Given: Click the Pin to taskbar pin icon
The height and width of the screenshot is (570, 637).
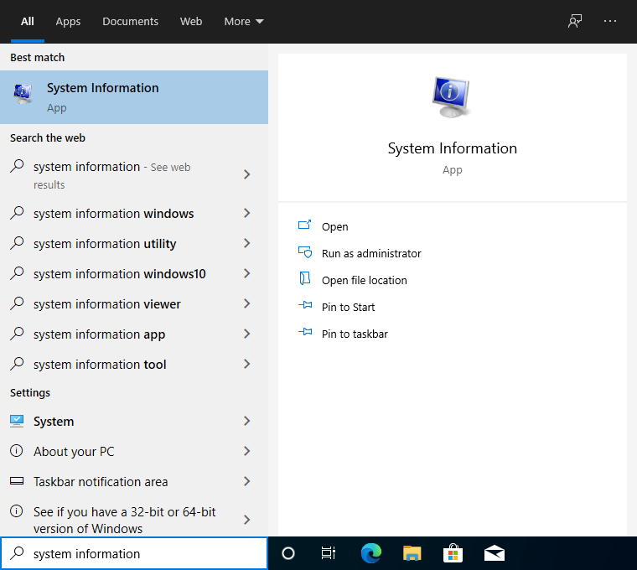Looking at the screenshot, I should click(x=305, y=332).
